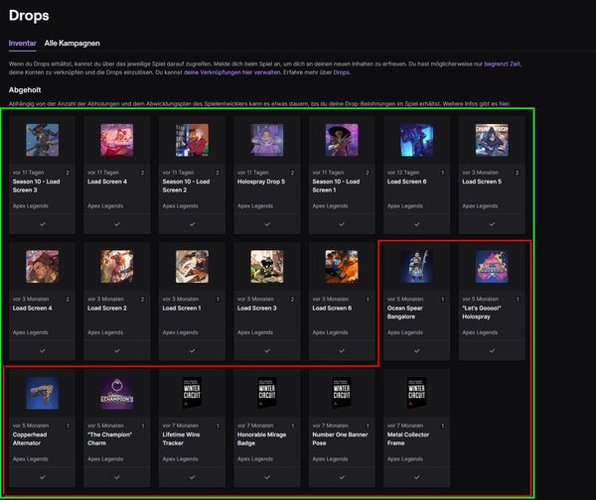596x500 pixels.
Task: Open the Load Screen 1 thumbnail
Action: click(x=192, y=267)
